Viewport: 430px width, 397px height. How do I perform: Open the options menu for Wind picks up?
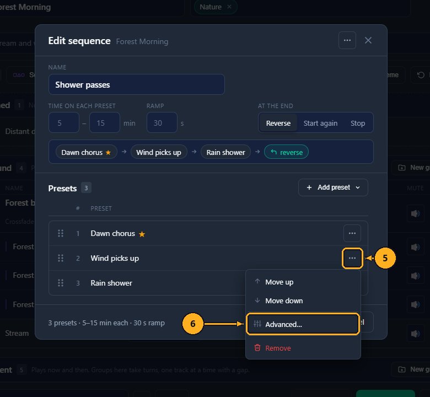pyautogui.click(x=352, y=258)
